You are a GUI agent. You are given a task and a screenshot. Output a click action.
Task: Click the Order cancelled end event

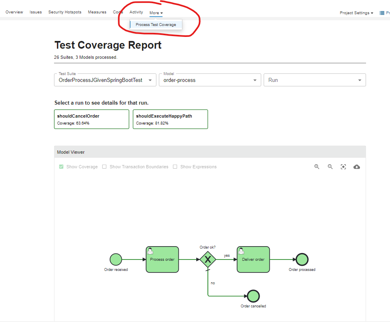[x=253, y=296]
